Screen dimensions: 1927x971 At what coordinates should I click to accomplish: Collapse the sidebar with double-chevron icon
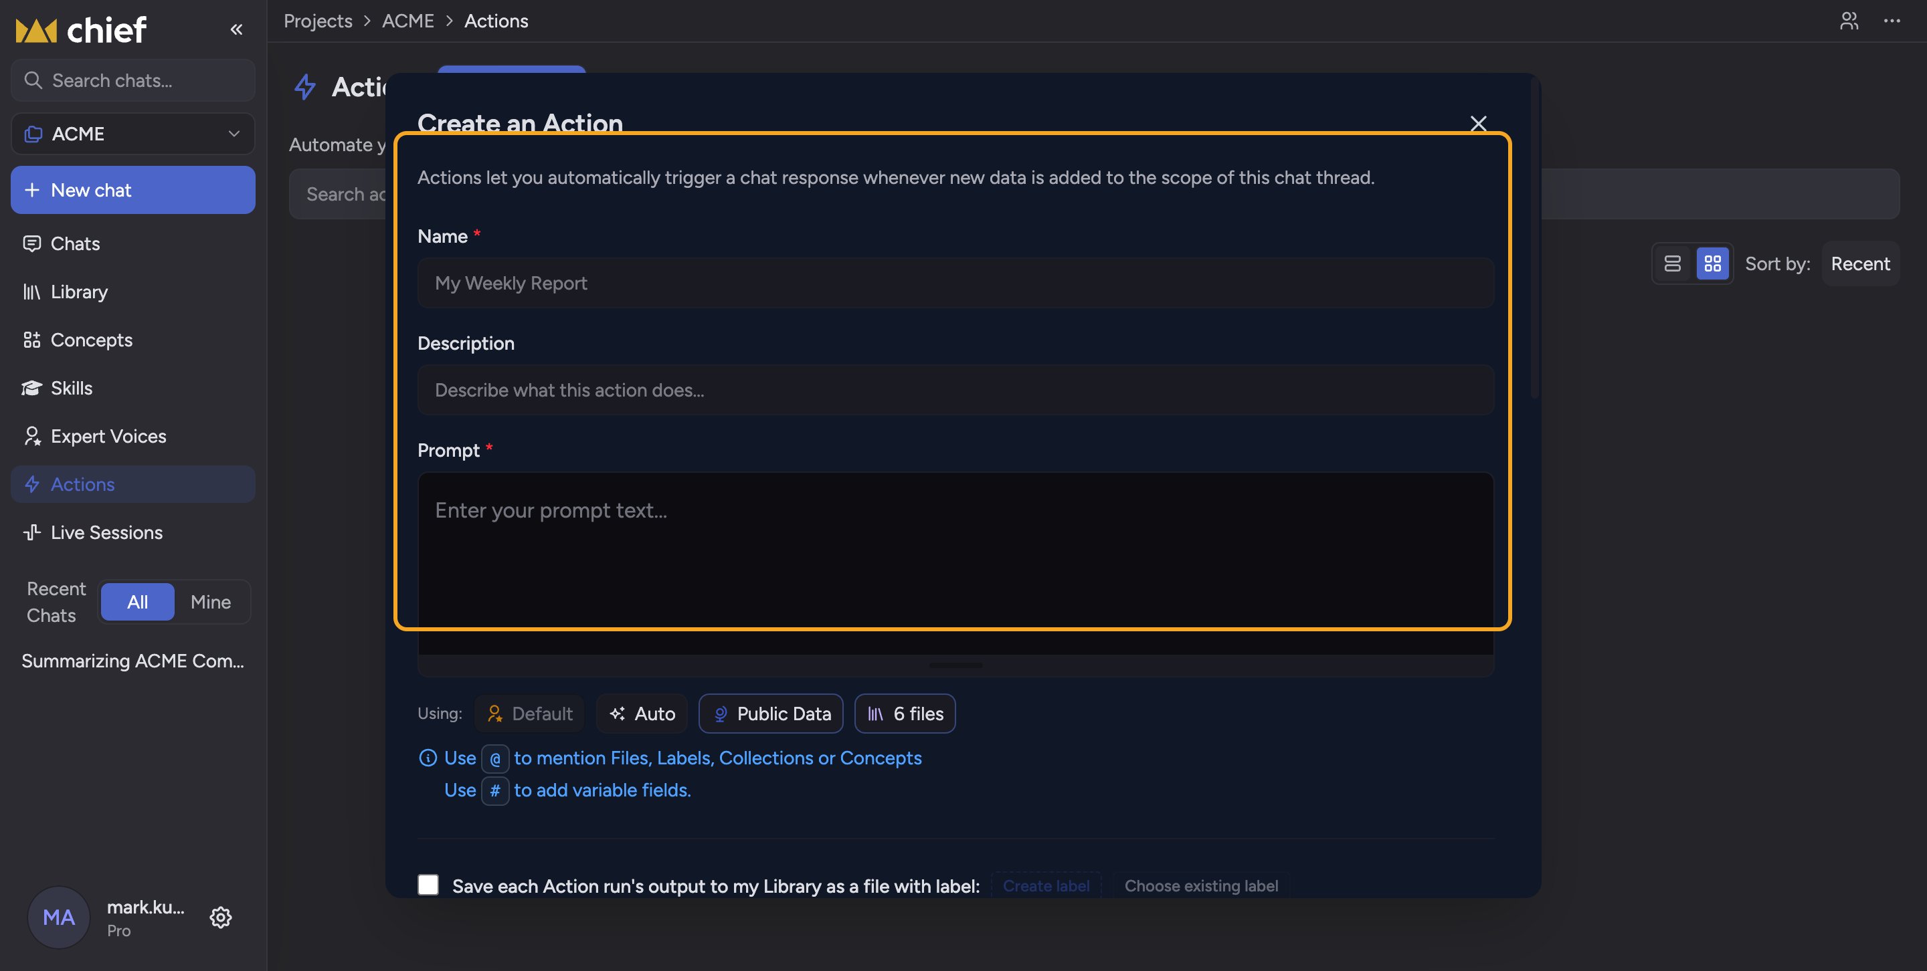coord(236,30)
